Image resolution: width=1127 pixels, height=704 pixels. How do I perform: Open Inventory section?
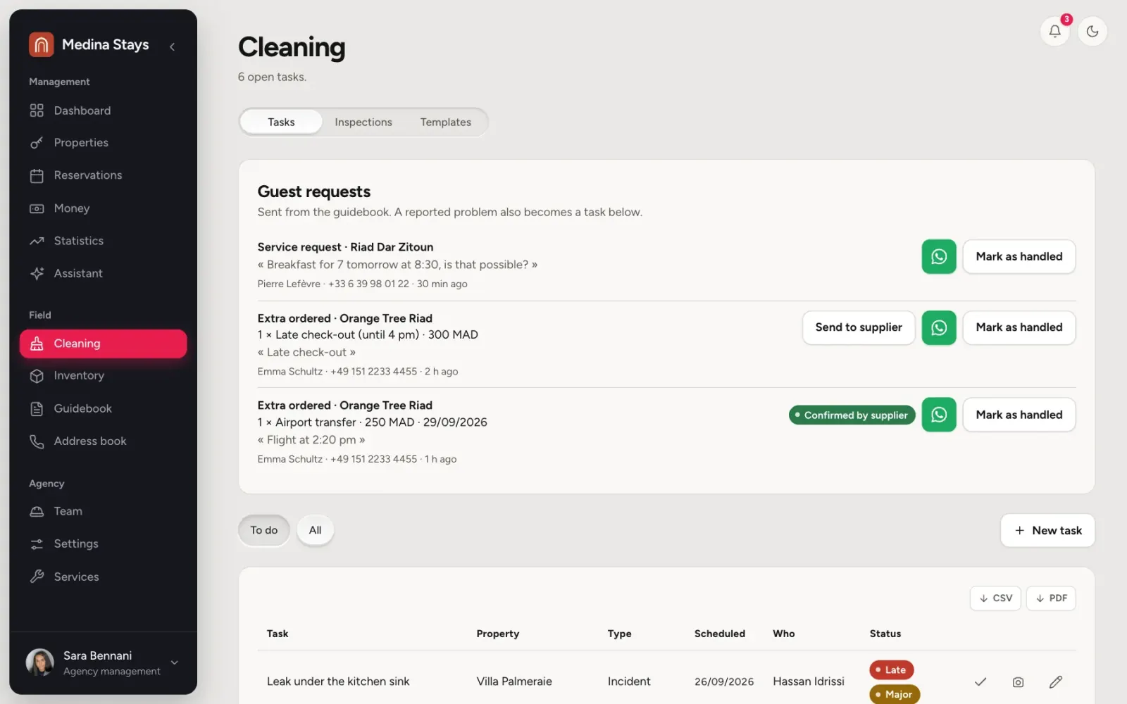(103, 376)
